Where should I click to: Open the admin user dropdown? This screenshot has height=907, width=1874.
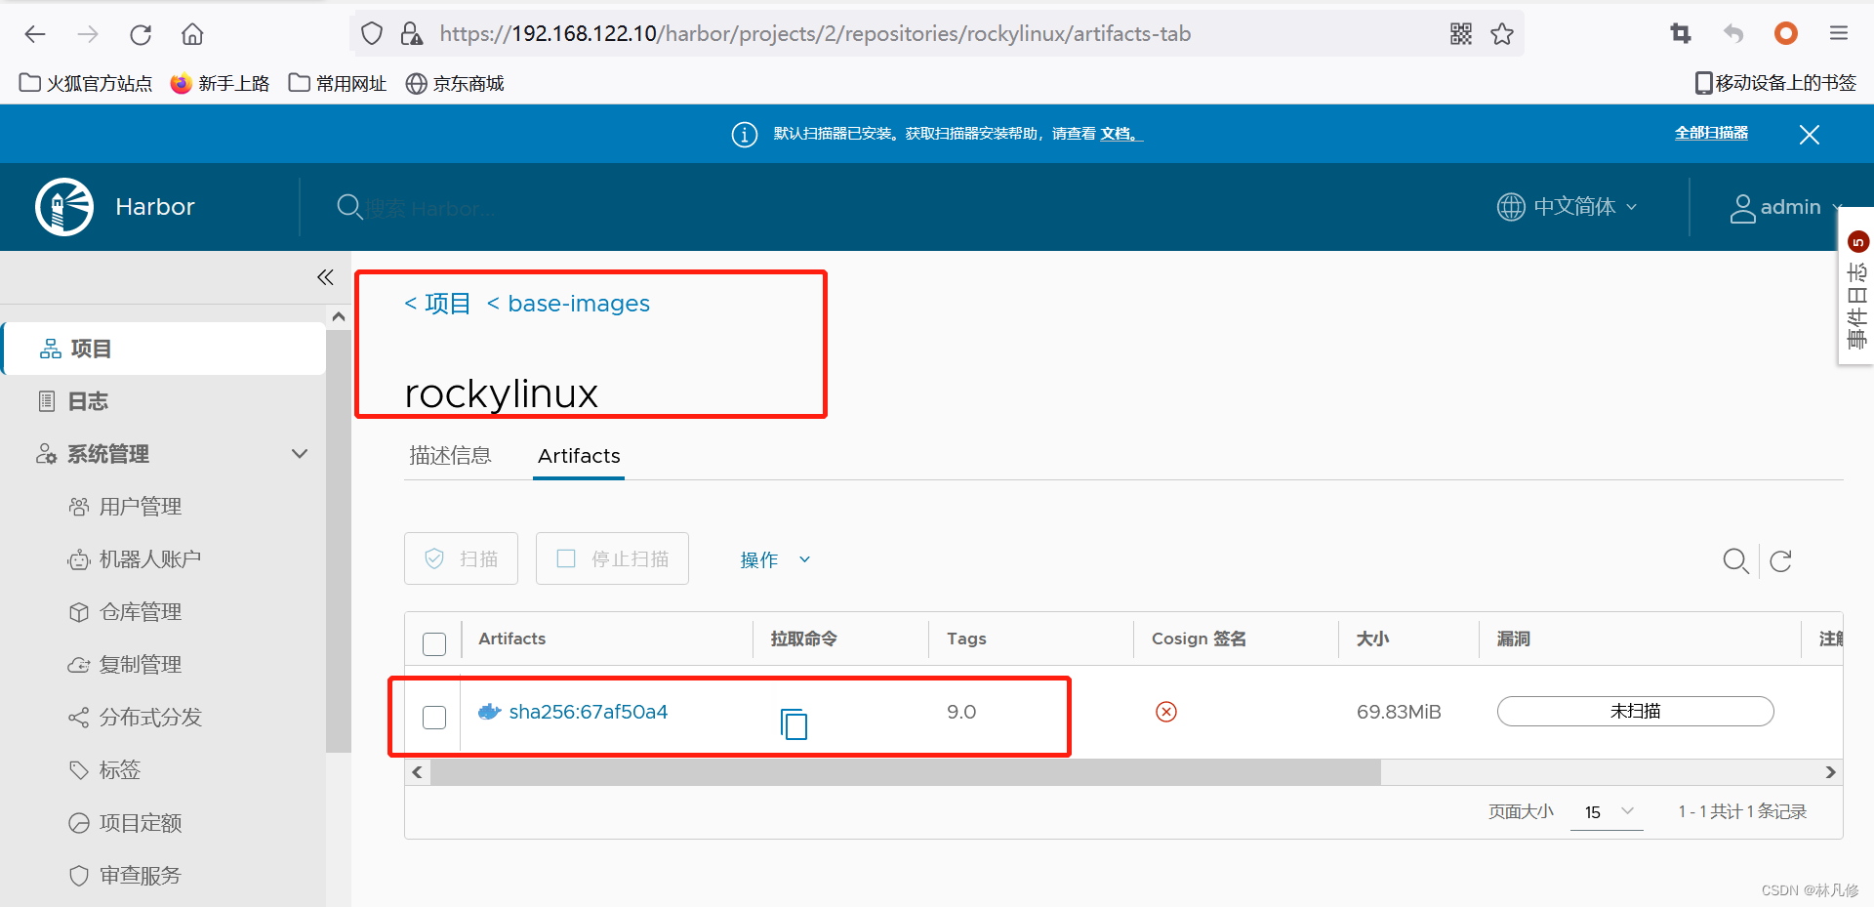pyautogui.click(x=1786, y=207)
